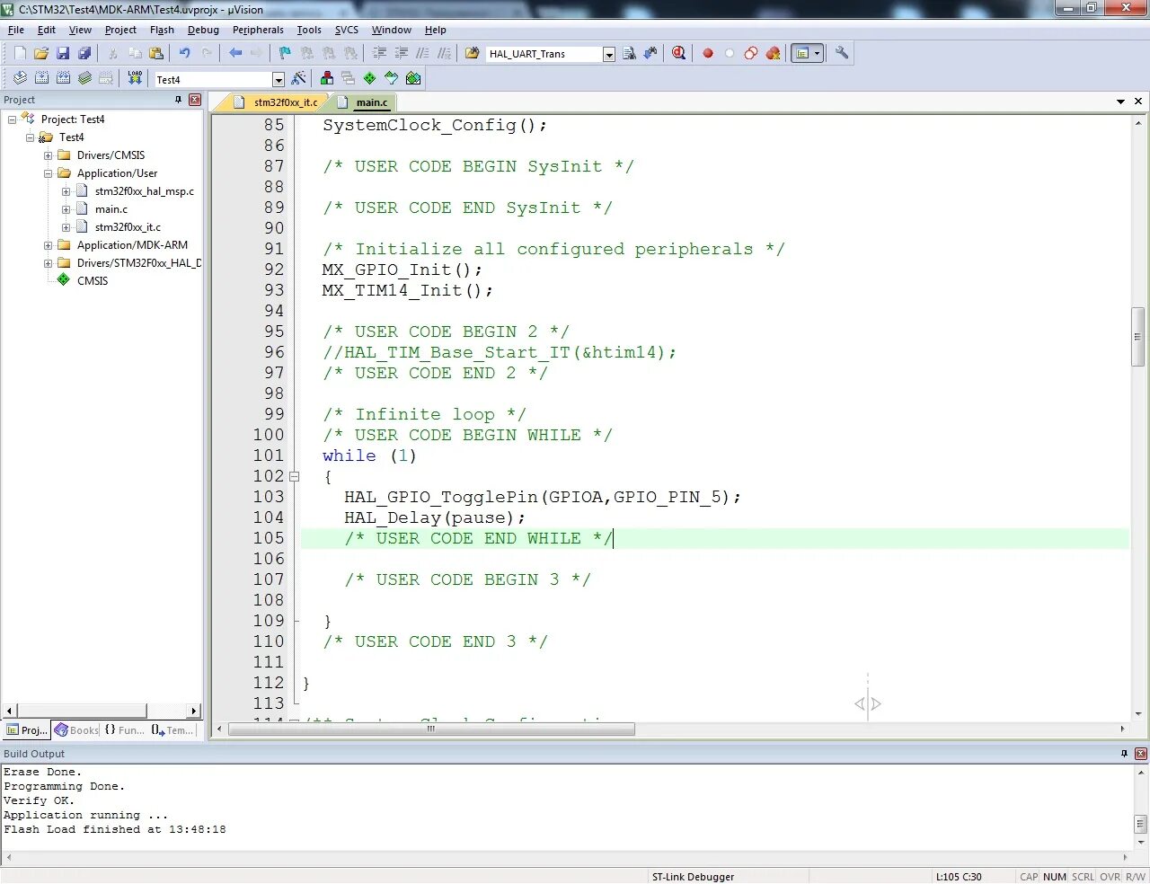
Task: Collapse the 'Project: Test4' root node
Action: point(12,119)
